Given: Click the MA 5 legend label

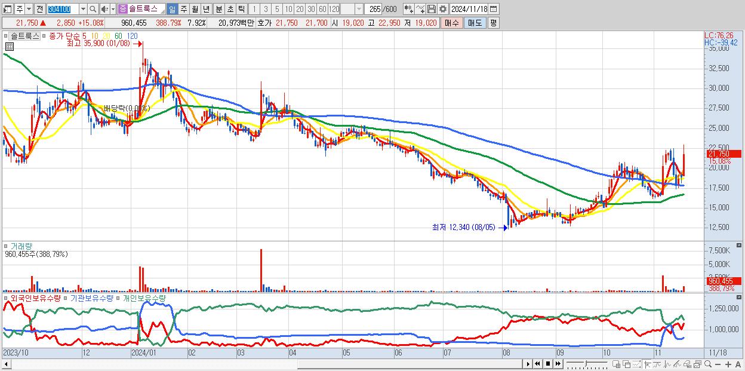Looking at the screenshot, I should click(84, 36).
